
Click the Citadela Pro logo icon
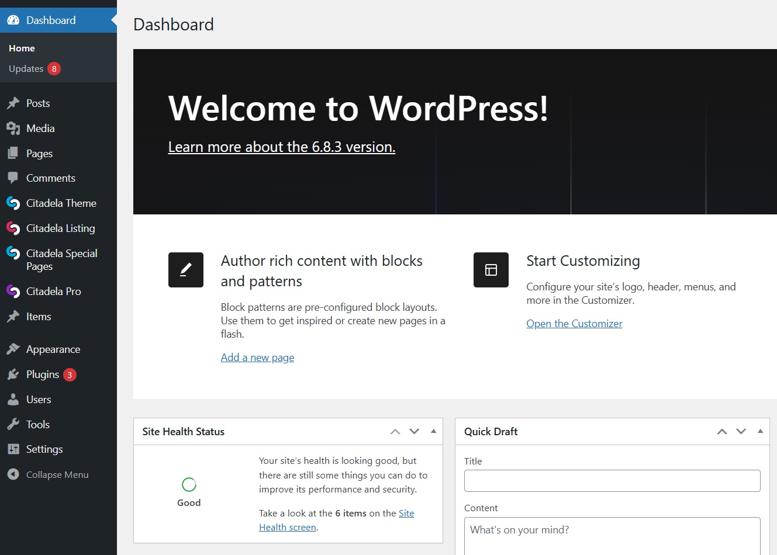coord(13,292)
